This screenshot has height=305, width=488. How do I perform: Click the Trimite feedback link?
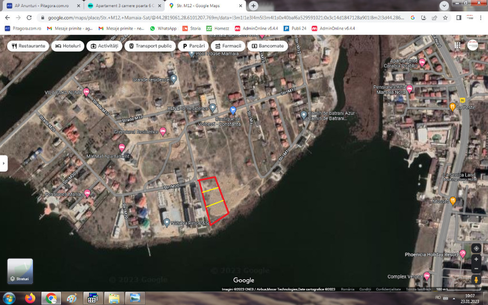[419, 289]
